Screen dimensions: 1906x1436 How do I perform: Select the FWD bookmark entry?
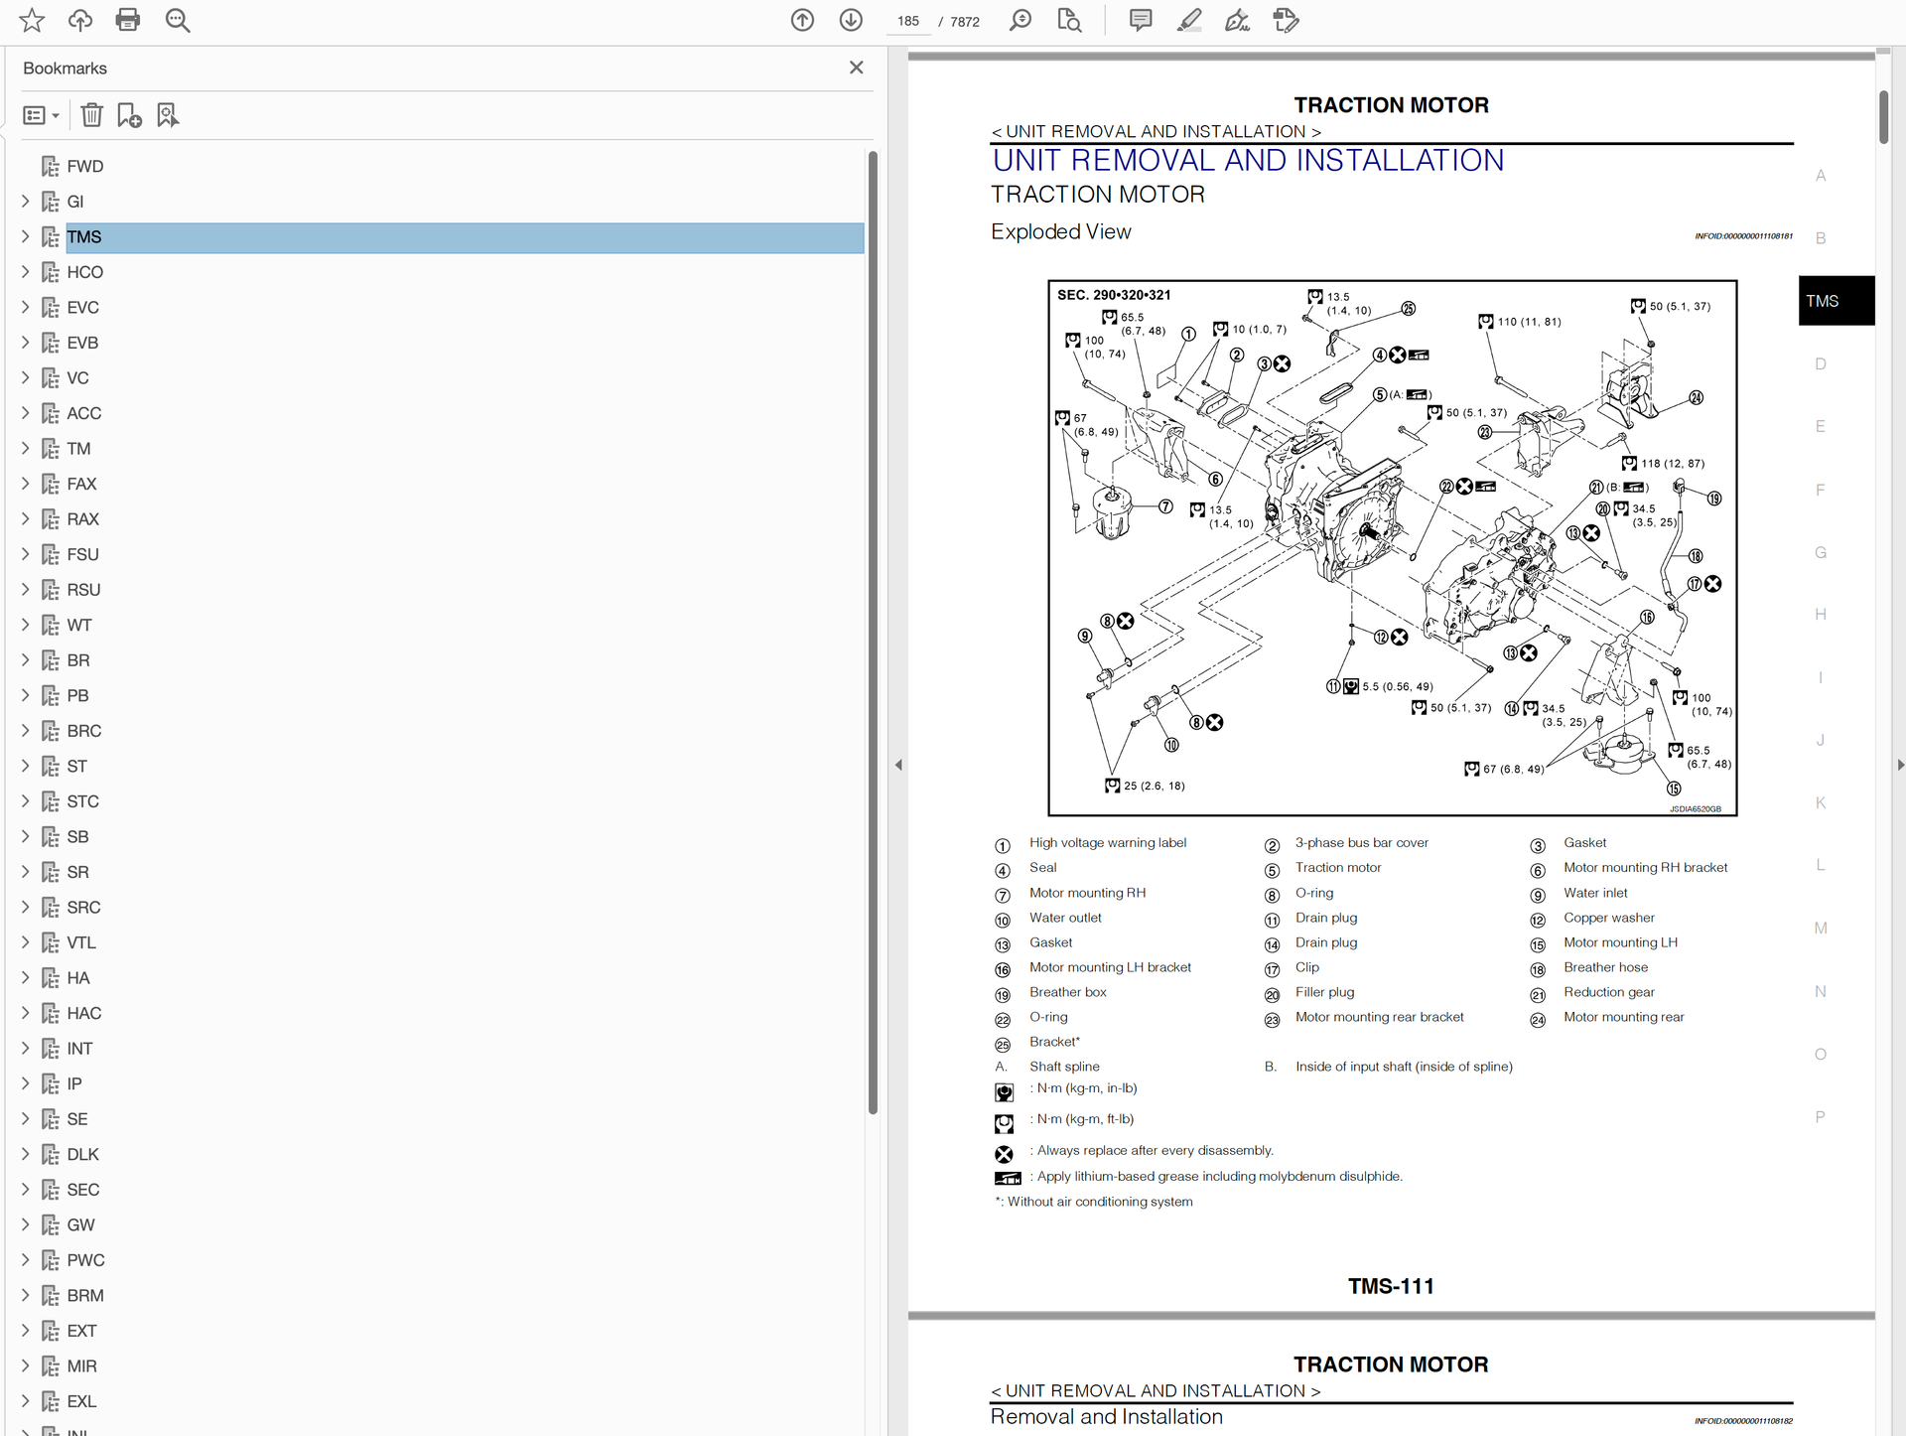84,166
